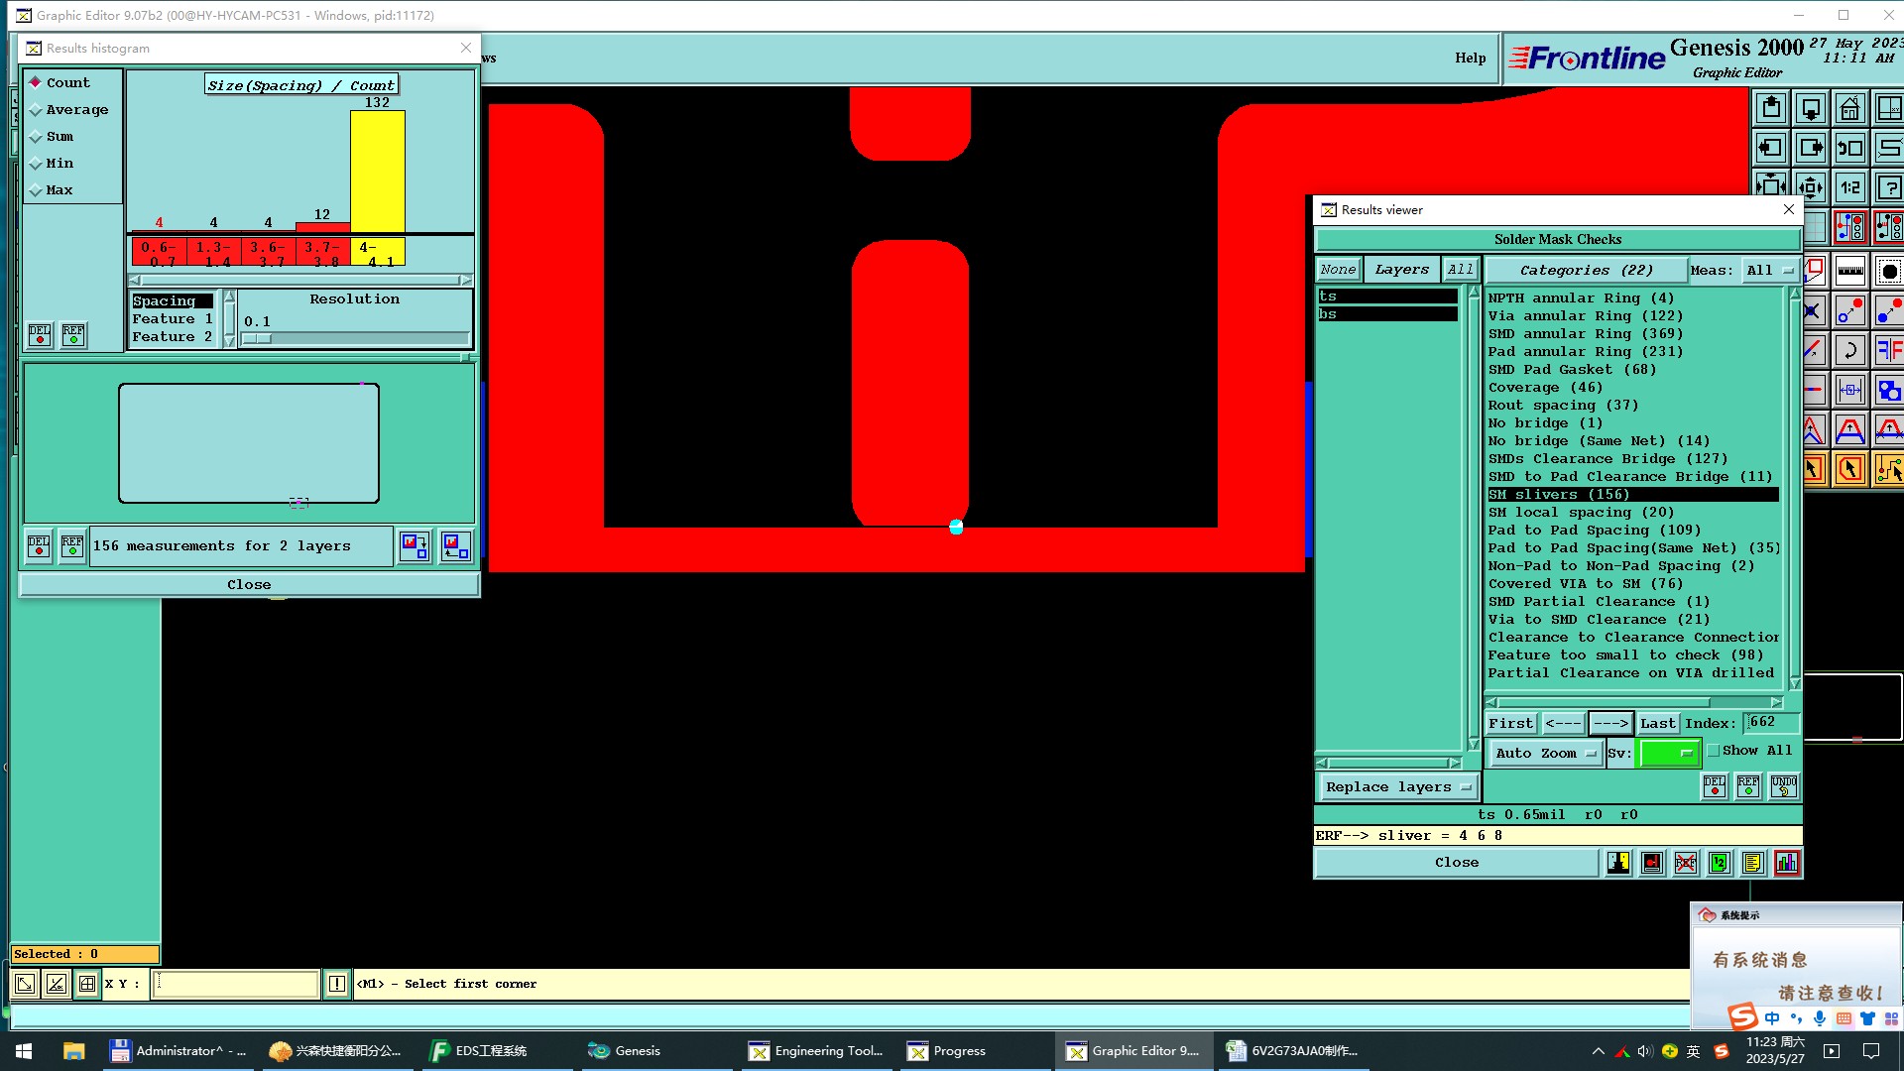1904x1071 pixels.
Task: Select Rout spacing (37) category
Action: tap(1562, 406)
